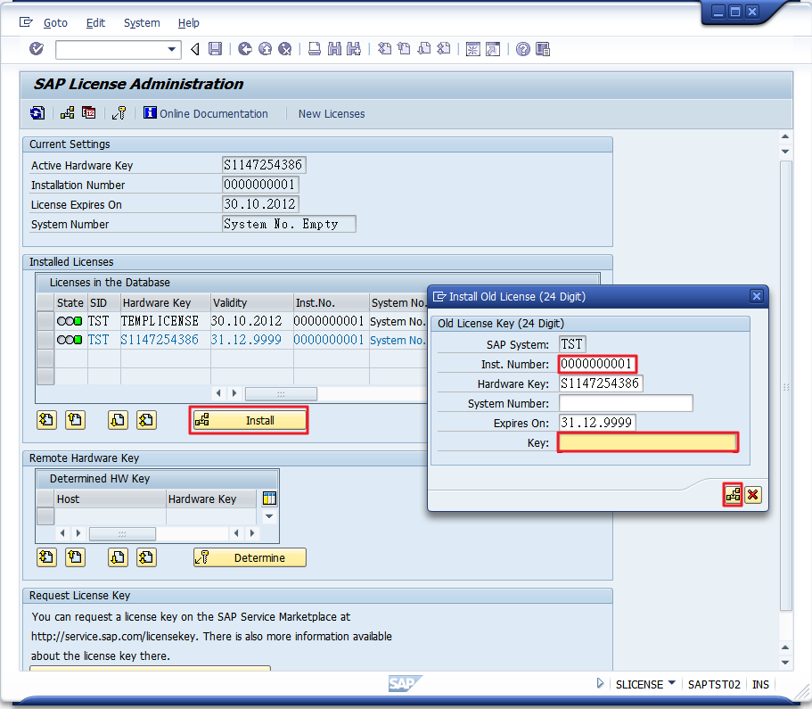Click the Validity column header

point(251,302)
